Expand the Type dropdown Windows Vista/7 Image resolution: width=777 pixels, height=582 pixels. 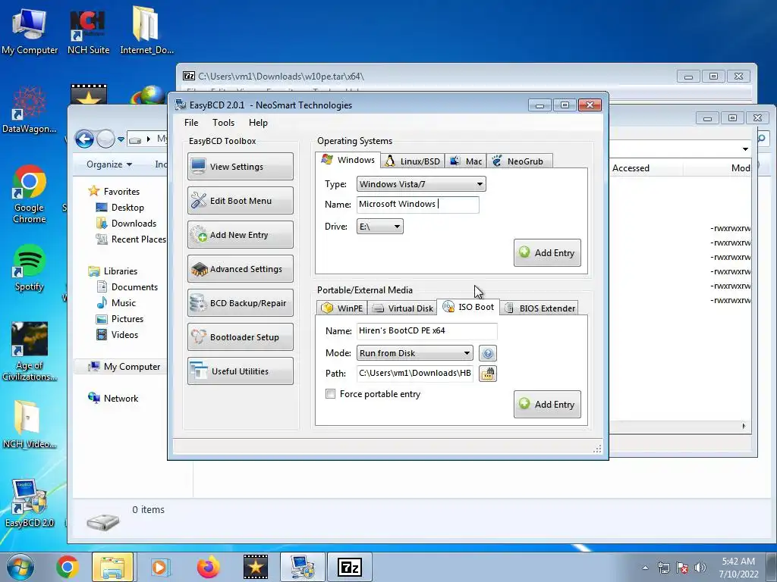coord(421,184)
